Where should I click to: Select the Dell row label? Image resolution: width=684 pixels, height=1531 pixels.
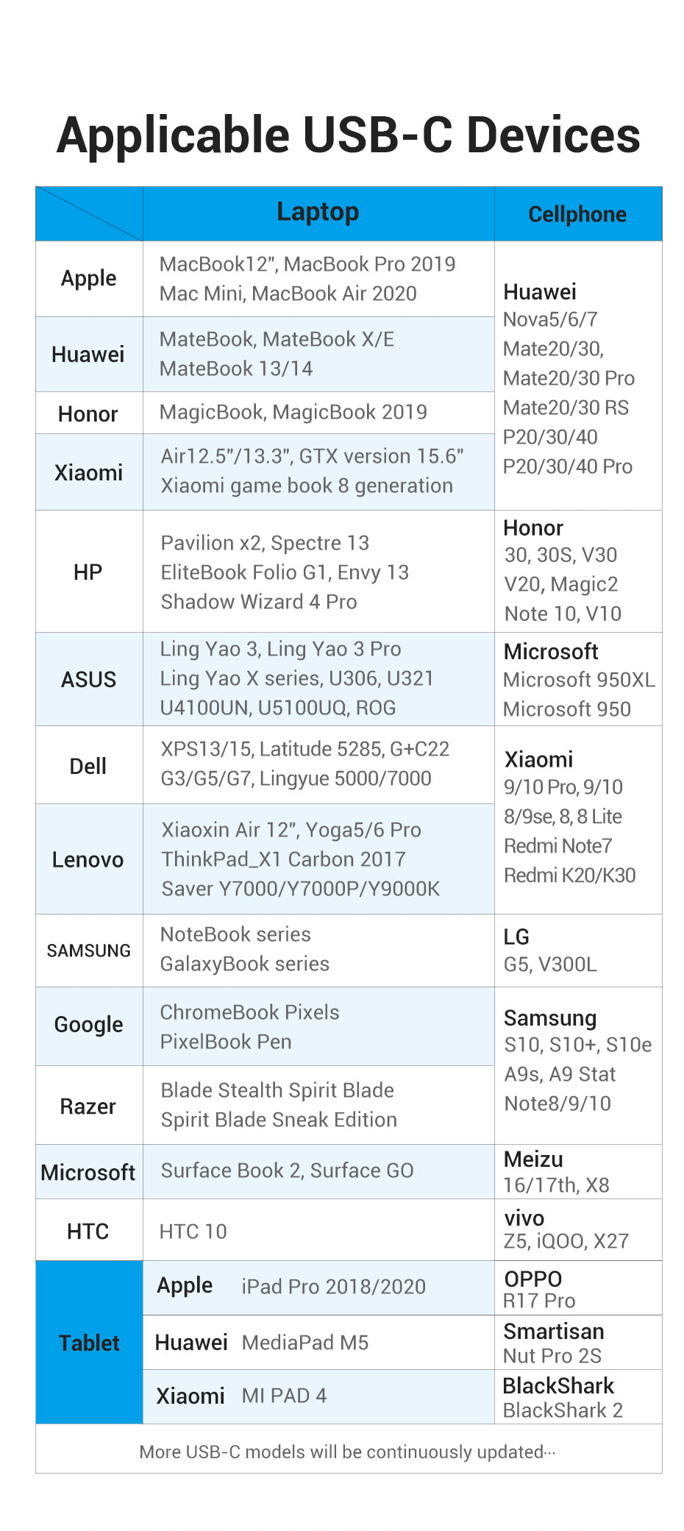pyautogui.click(x=88, y=766)
